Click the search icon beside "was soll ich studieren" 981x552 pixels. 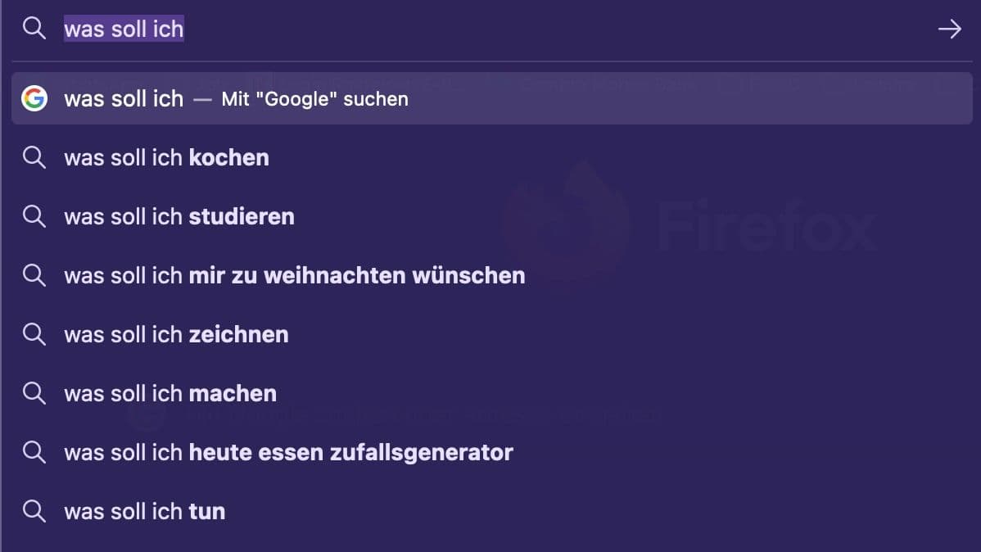[x=34, y=216]
